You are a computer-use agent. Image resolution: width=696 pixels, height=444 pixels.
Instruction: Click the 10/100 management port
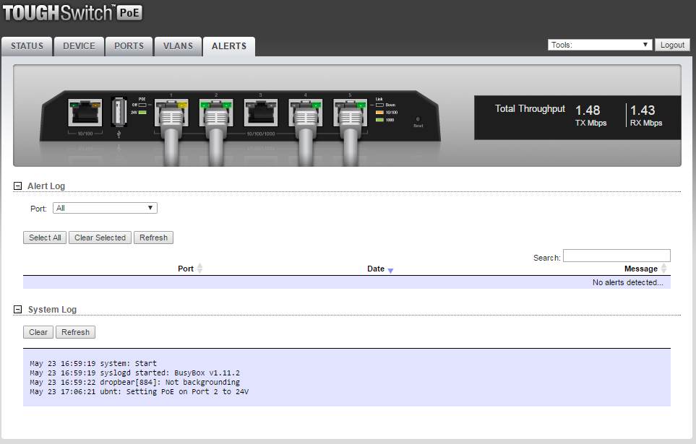(x=84, y=113)
